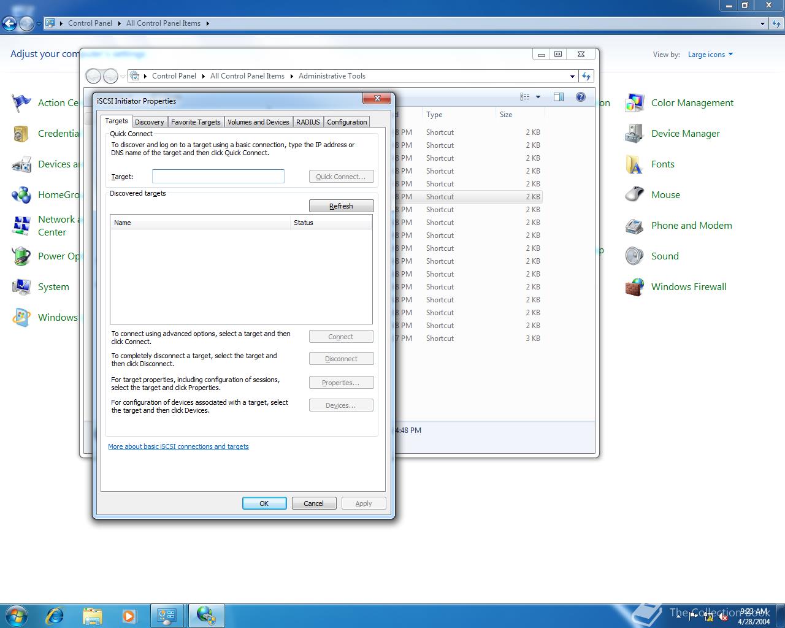The image size is (785, 628).
Task: Sort Administrative Tools by Size column
Action: pos(519,115)
